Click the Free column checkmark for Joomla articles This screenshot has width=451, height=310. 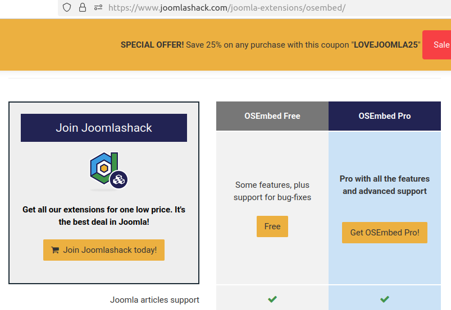coord(272,299)
